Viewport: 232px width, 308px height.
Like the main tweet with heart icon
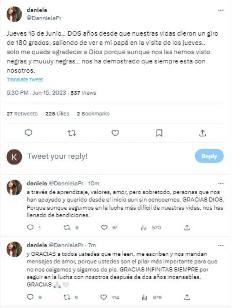pos(115,133)
